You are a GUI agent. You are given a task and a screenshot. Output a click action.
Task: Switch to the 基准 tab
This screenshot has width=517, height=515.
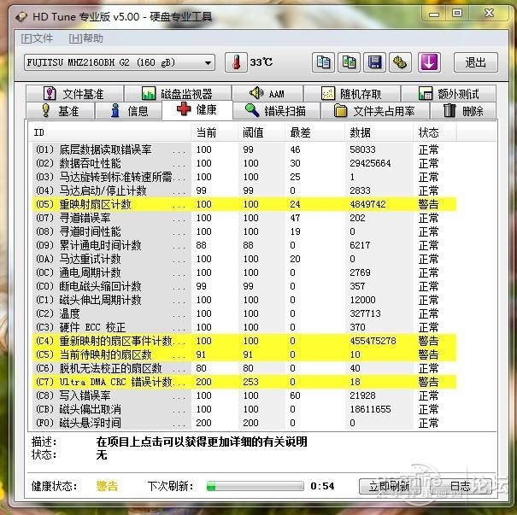pos(61,111)
